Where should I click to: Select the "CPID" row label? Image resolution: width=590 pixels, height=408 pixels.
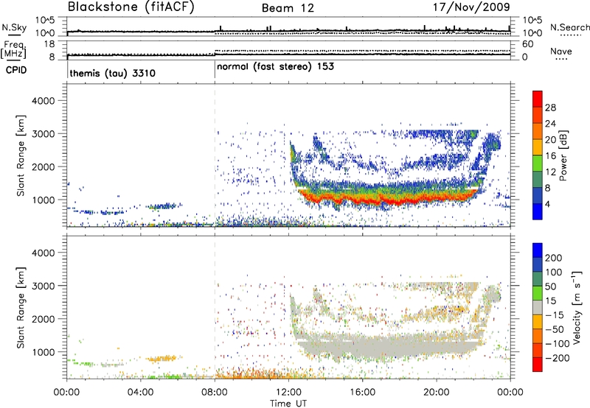pyautogui.click(x=16, y=70)
